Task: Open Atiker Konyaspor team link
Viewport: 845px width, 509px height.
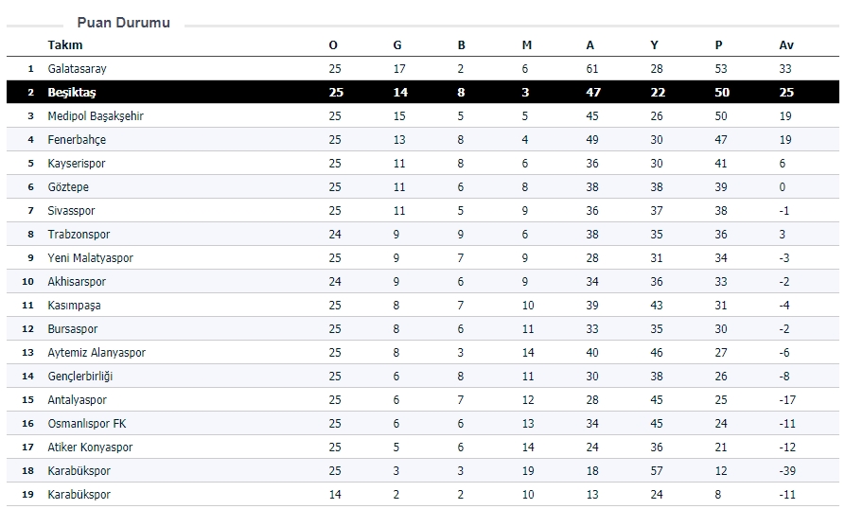Action: click(x=90, y=448)
